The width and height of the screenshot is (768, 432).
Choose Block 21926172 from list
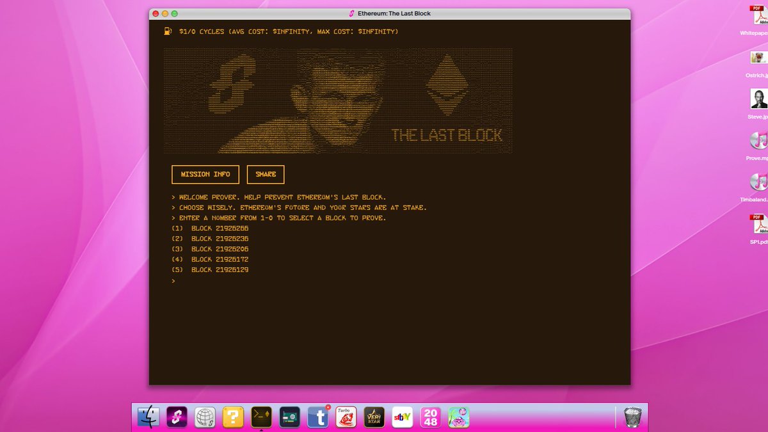tap(210, 259)
